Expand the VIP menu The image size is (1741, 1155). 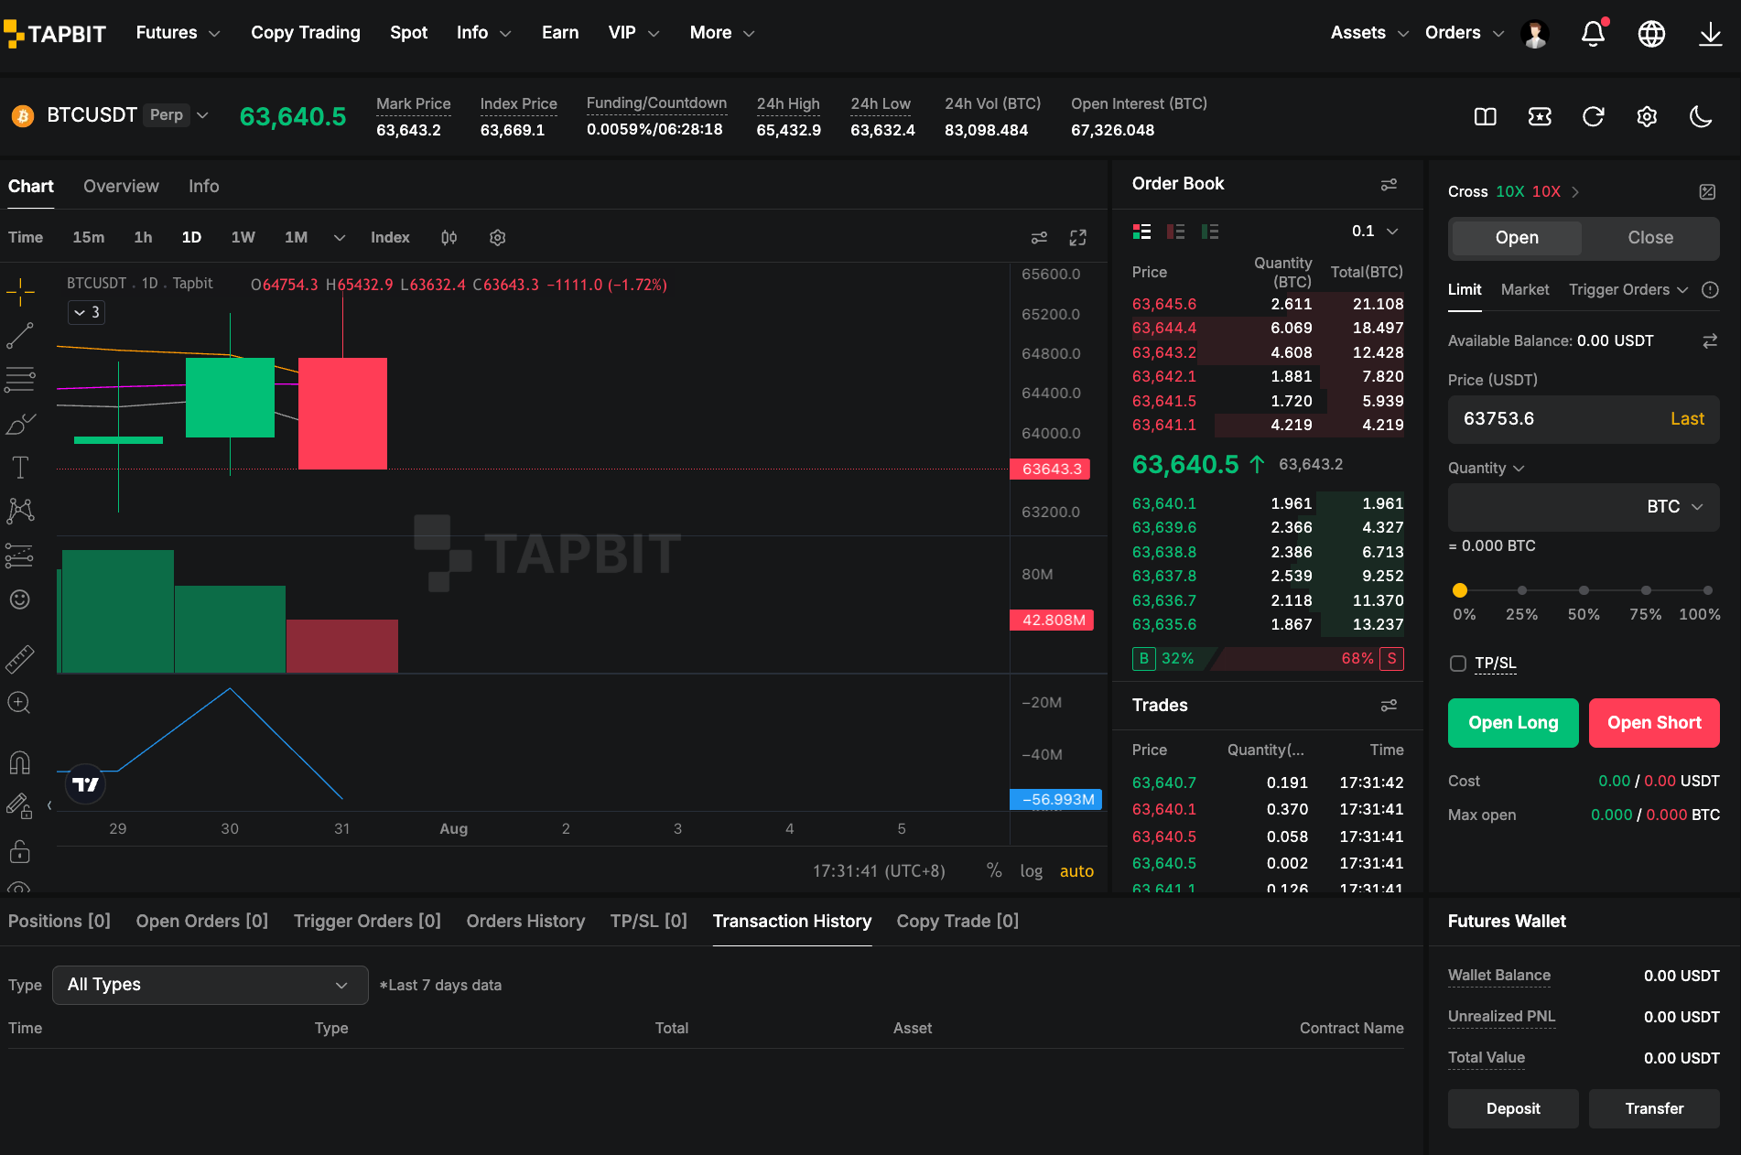point(634,33)
